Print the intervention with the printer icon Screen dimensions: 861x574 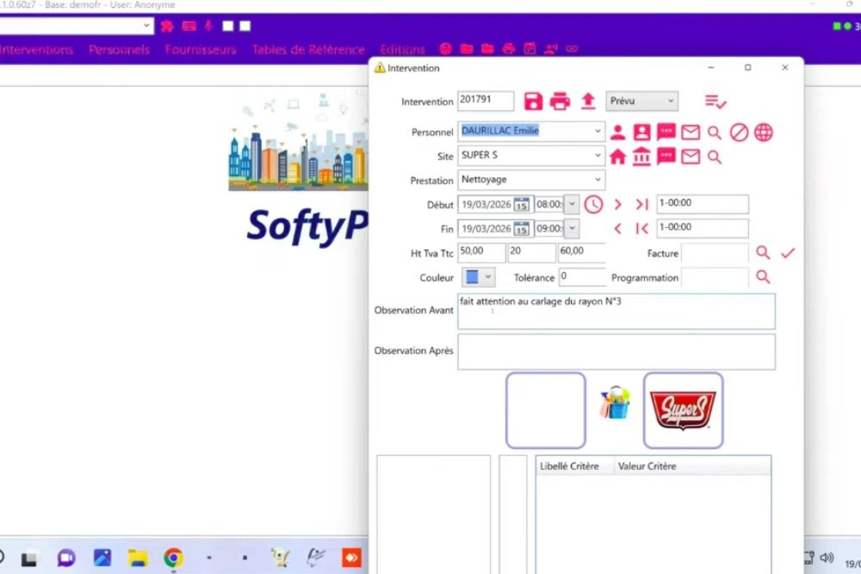point(561,101)
